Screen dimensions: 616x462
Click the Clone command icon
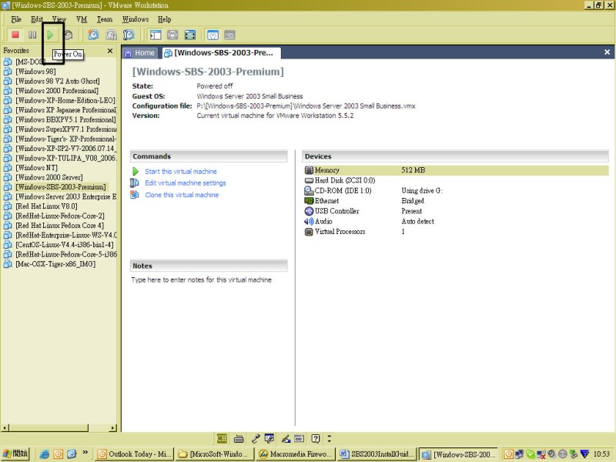click(135, 195)
